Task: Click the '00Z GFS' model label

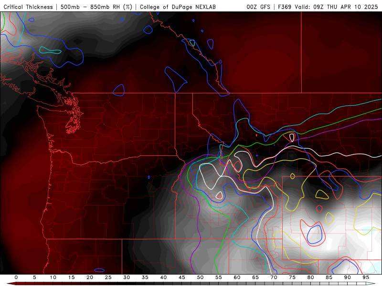Action: 258,7
